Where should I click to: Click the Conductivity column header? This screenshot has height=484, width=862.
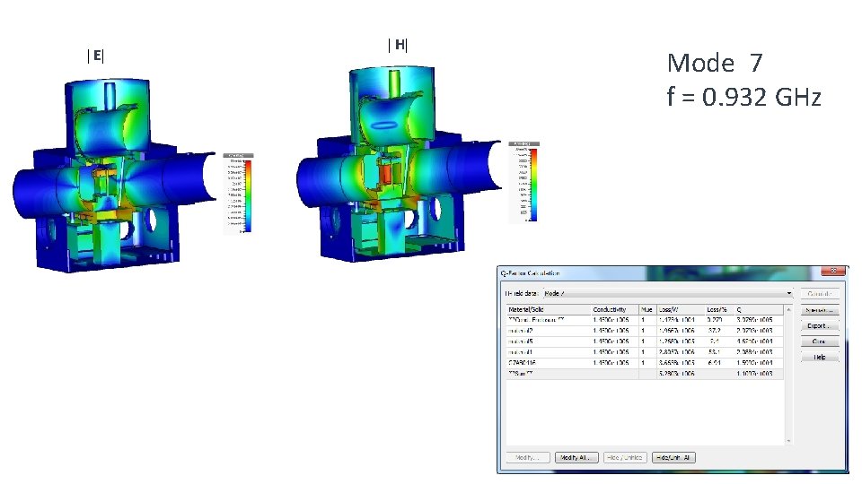click(x=614, y=309)
